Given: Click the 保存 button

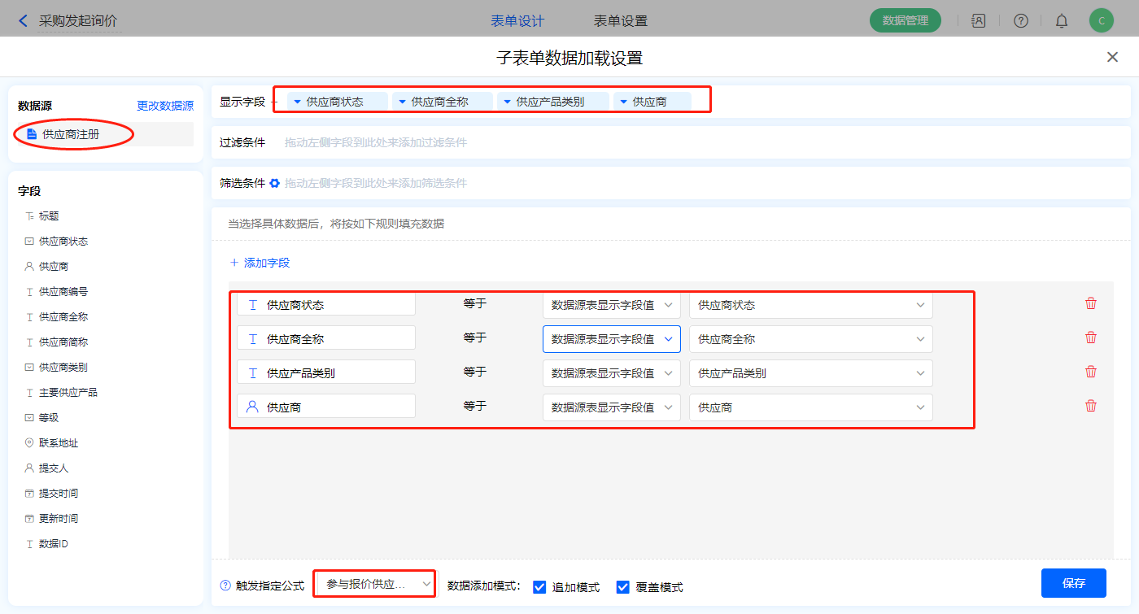Looking at the screenshot, I should point(1073,583).
